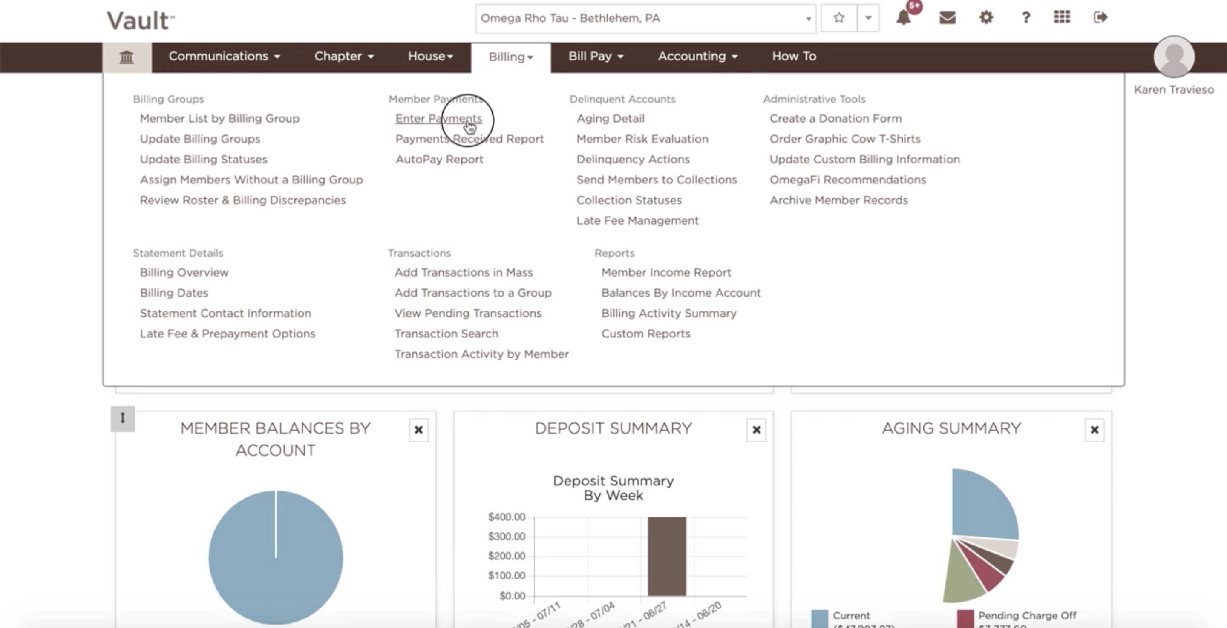Open the apps grid icon
Viewport: 1227px width, 628px height.
1062,18
